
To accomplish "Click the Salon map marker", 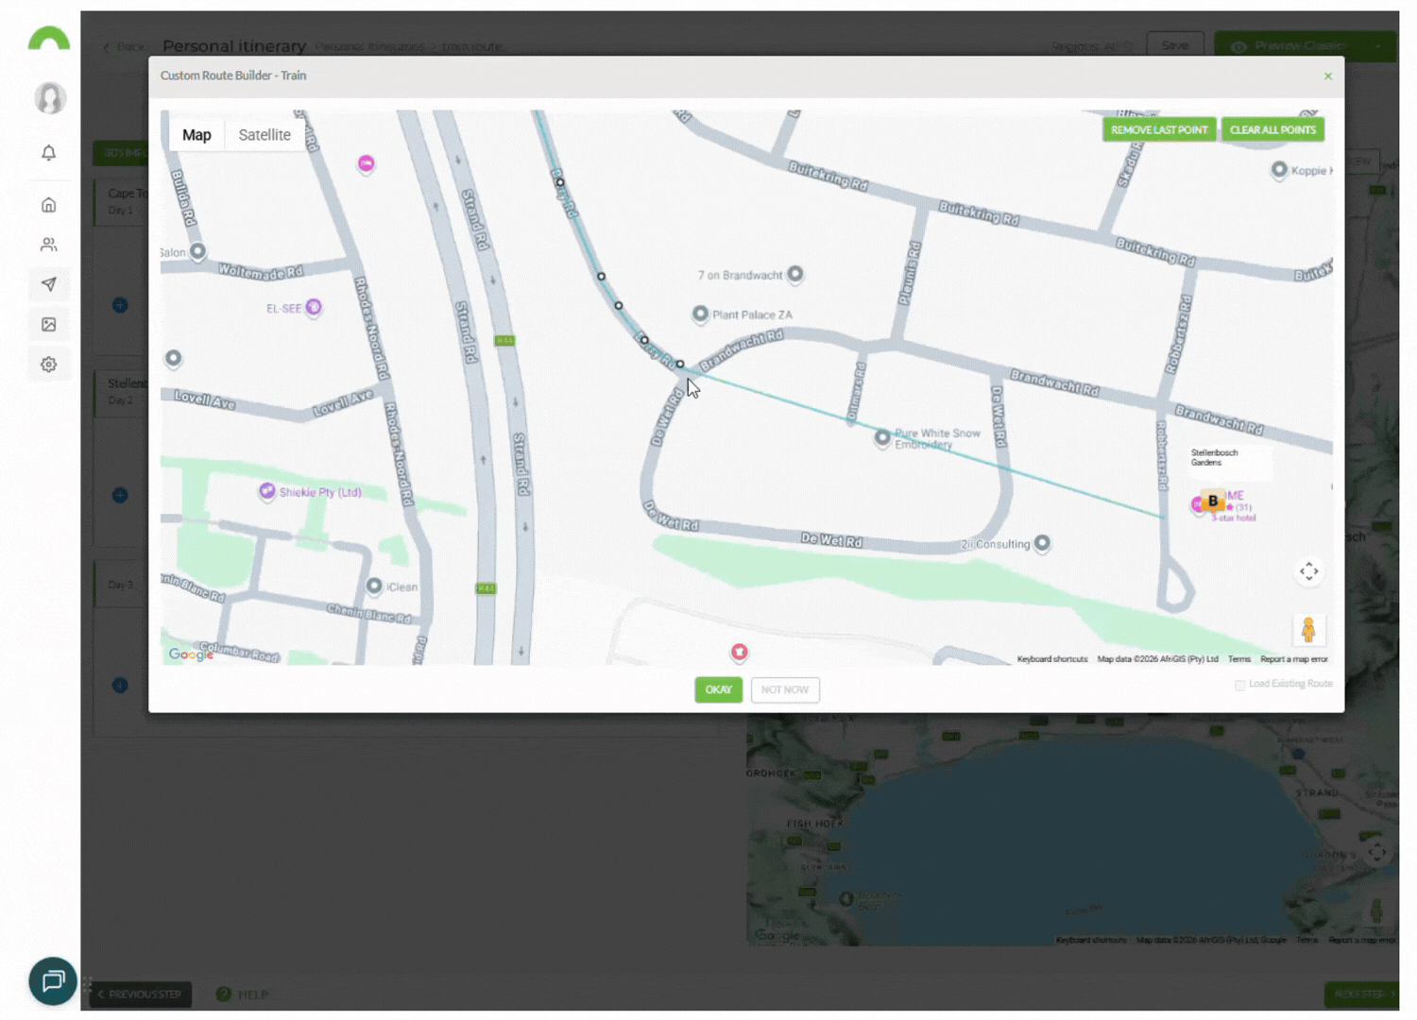I will [x=197, y=251].
